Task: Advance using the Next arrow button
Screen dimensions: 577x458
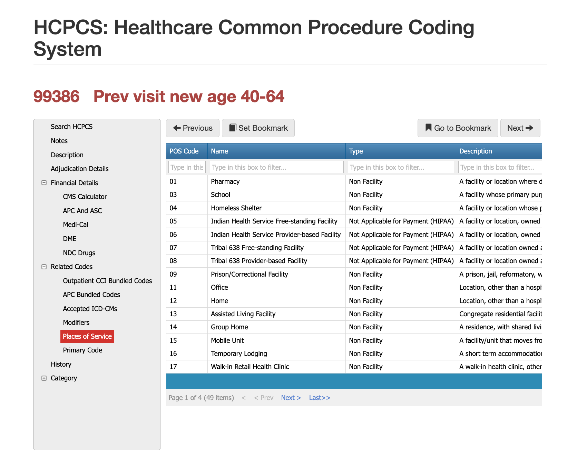Action: click(x=520, y=128)
